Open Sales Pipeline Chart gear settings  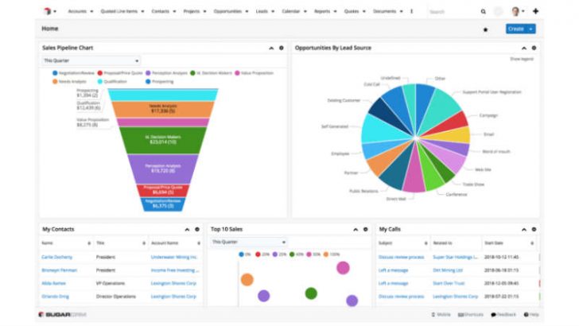(x=282, y=48)
